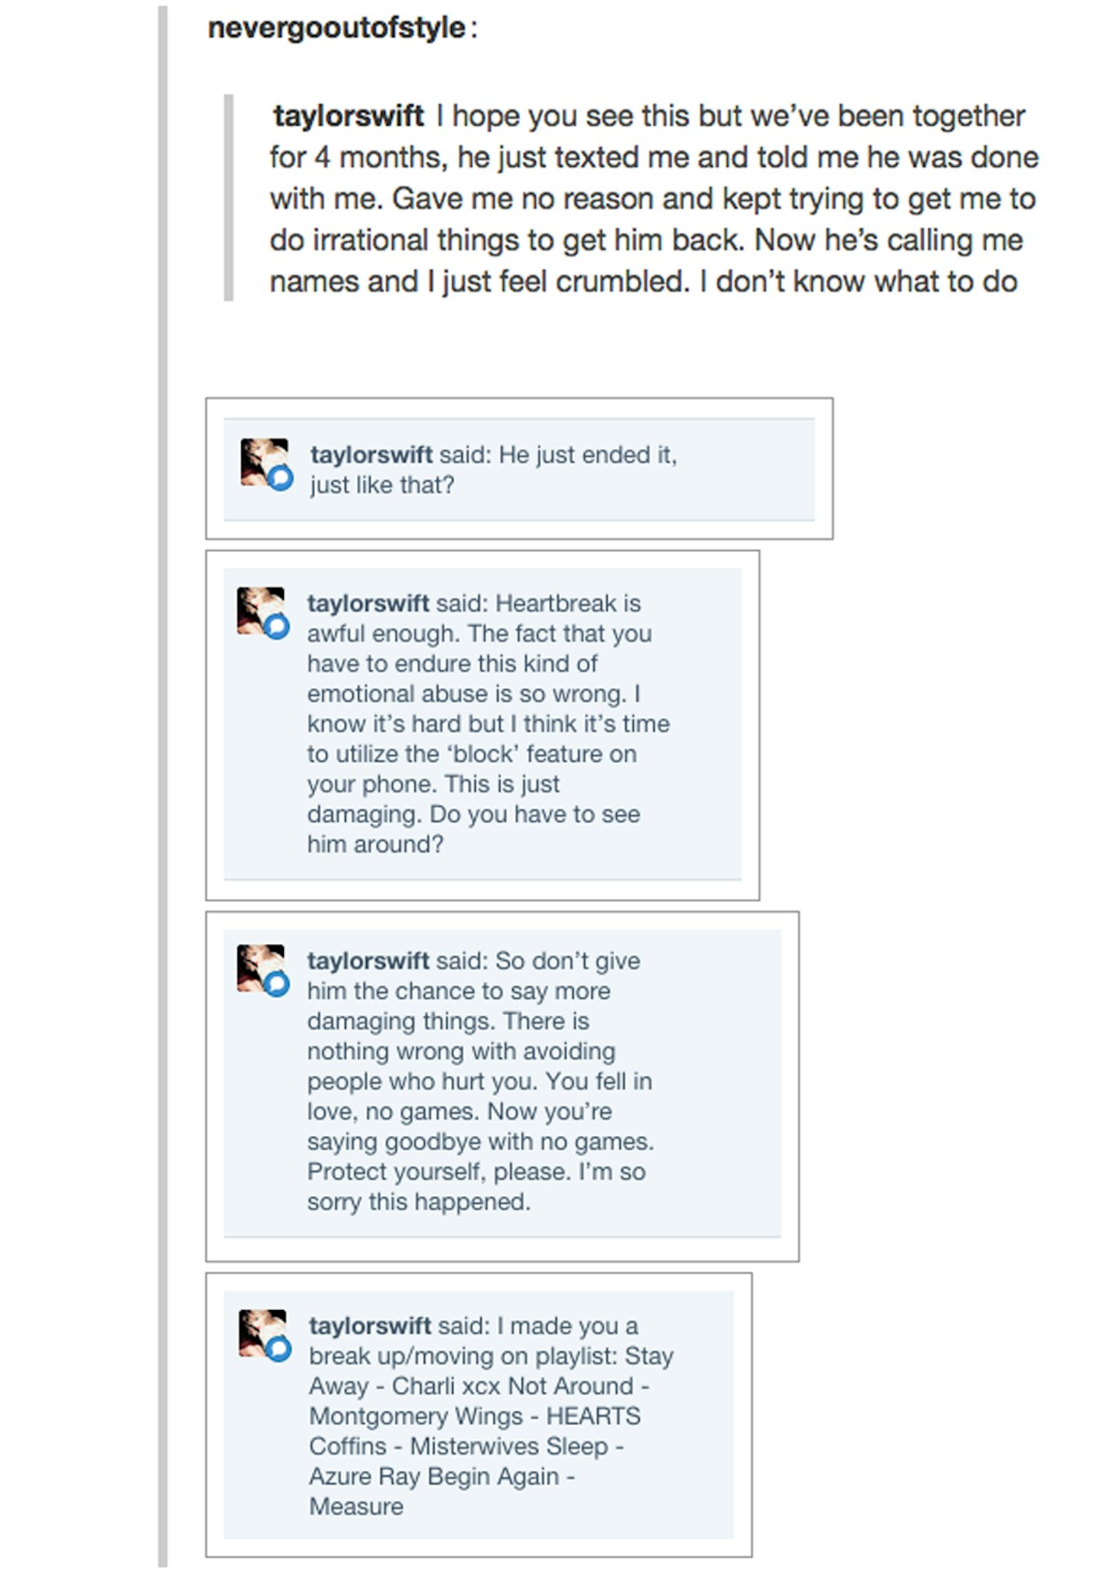Viewport: 1120px width, 1590px height.
Task: Click blue reply badge on playlist reply avatar
Action: [x=278, y=1349]
